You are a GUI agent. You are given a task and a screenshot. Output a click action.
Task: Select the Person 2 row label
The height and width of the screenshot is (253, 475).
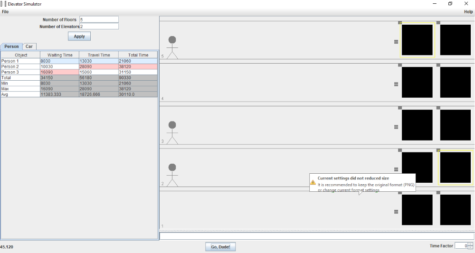20,66
